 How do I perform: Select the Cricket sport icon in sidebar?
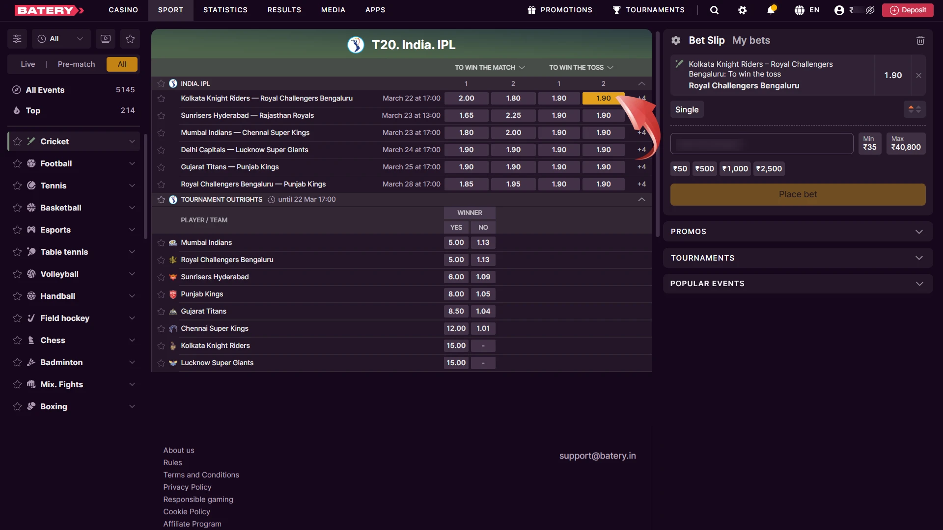[x=31, y=141]
